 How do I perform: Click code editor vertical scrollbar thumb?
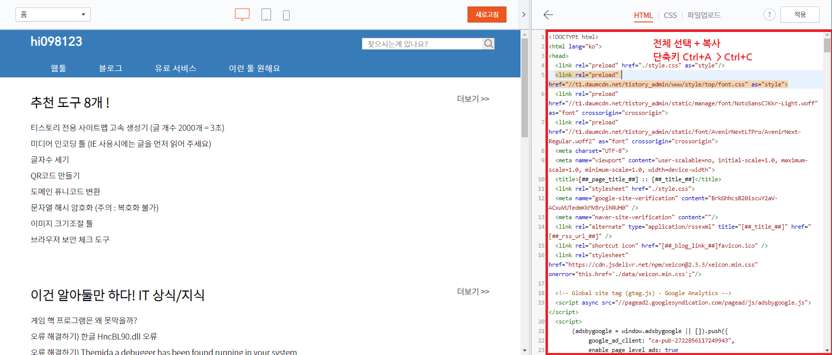pos(827,45)
